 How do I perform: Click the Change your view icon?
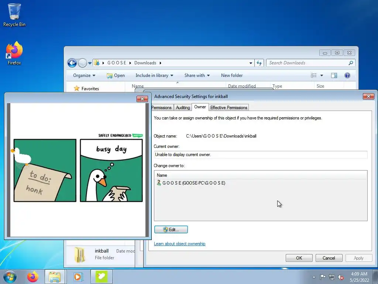[x=314, y=75]
